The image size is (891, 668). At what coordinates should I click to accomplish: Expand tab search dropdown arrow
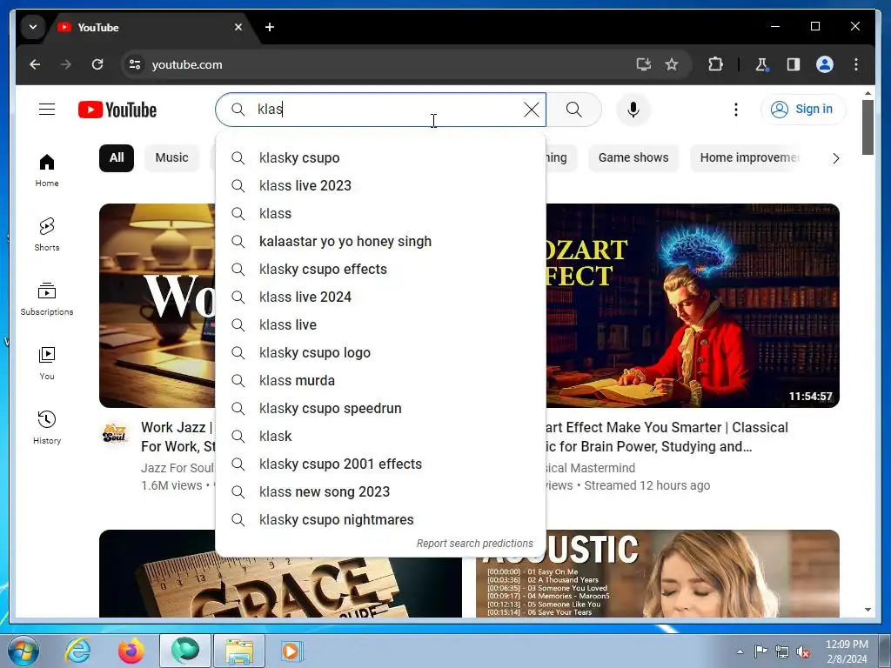pos(33,27)
